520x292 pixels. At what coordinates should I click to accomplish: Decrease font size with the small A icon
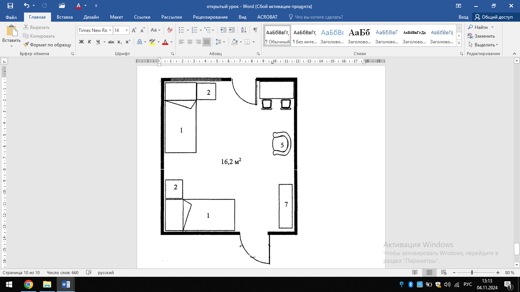pyautogui.click(x=142, y=30)
